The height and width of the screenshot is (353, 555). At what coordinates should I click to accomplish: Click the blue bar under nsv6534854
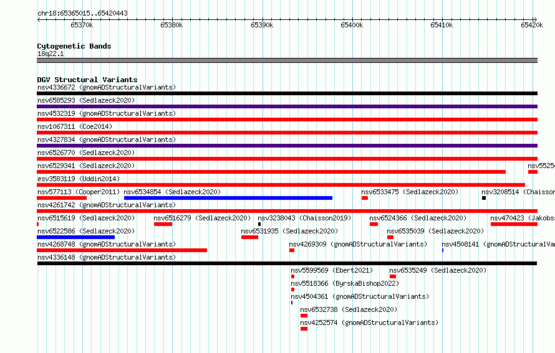228,198
